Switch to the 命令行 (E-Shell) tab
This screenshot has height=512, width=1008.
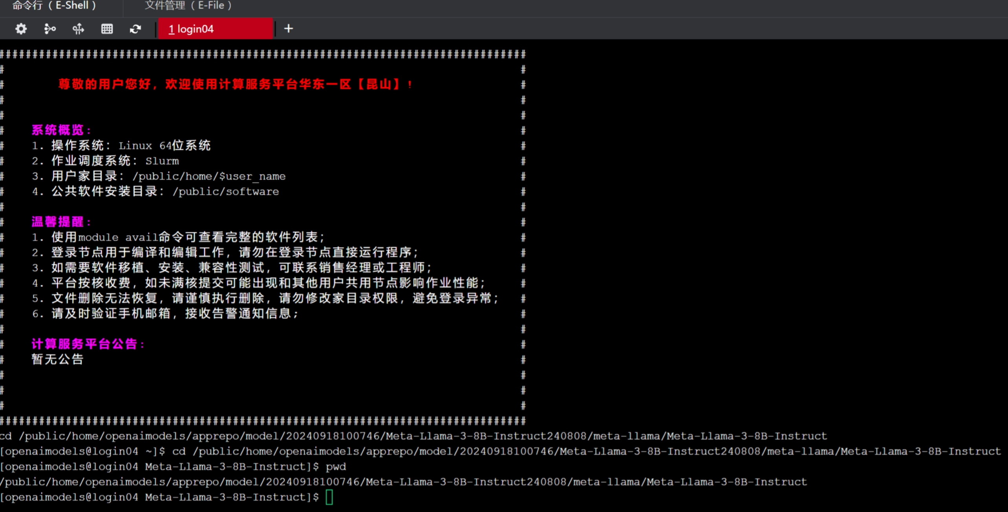pyautogui.click(x=54, y=5)
